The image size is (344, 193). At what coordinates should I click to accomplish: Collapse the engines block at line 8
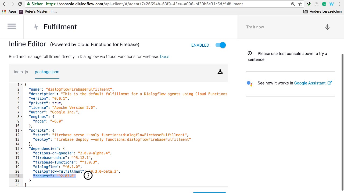click(22, 117)
